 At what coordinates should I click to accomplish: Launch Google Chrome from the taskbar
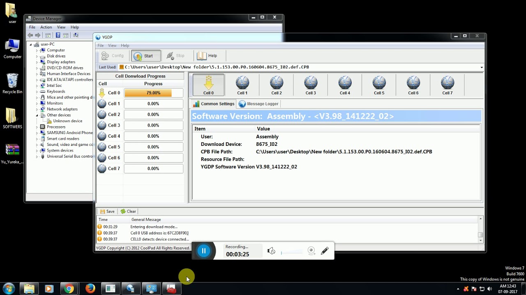[x=69, y=289]
